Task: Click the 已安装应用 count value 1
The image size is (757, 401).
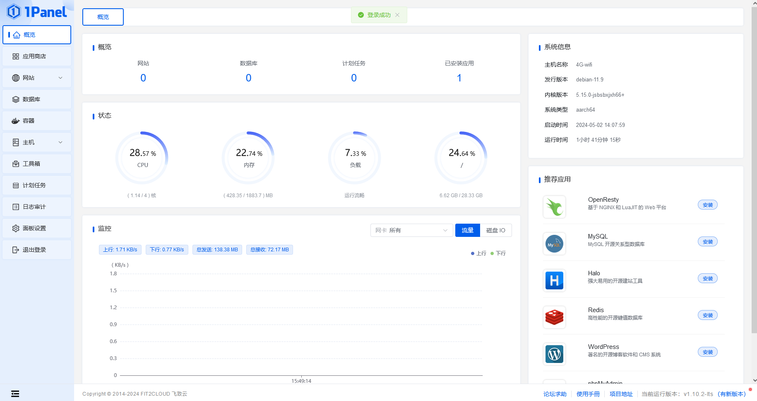Action: coord(459,78)
